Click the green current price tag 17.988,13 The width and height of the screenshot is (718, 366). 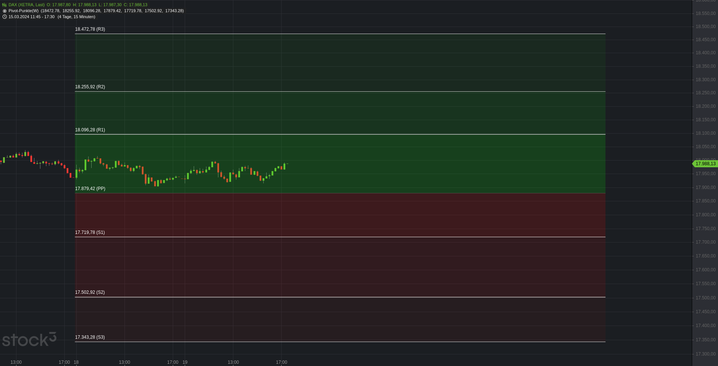[705, 164]
